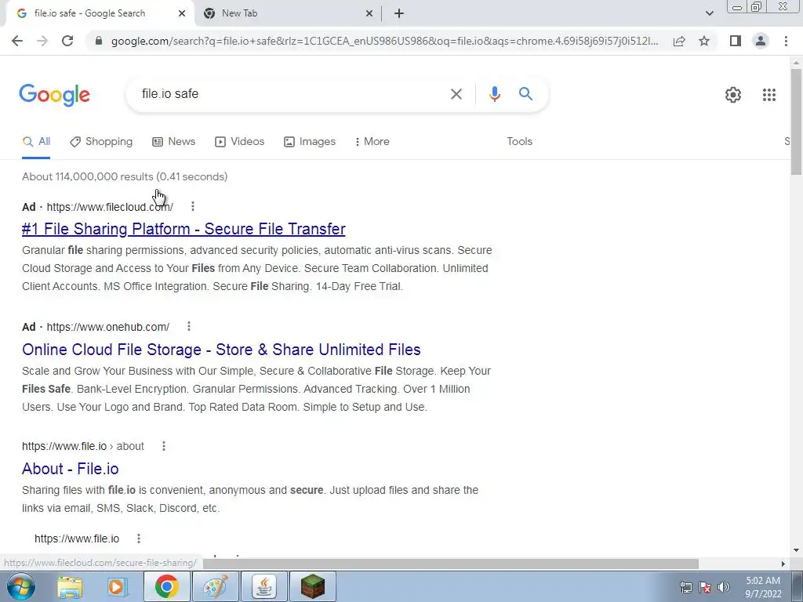Open the taskbar clock showing 5:02 AM
Image resolution: width=803 pixels, height=602 pixels.
(x=763, y=587)
